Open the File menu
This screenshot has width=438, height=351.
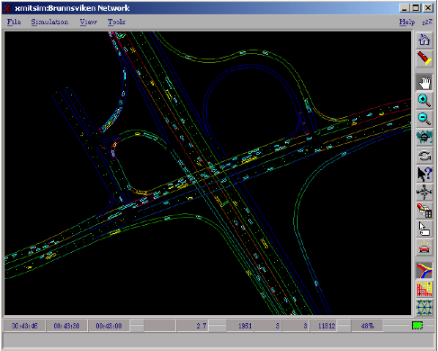(13, 22)
